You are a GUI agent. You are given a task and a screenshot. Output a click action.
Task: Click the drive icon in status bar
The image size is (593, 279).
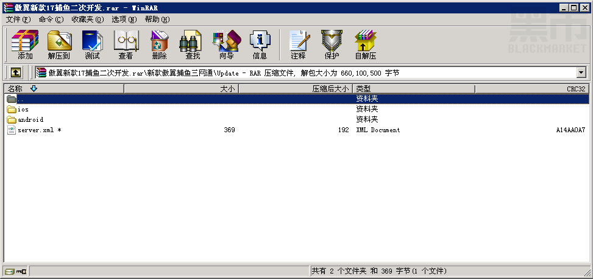(x=10, y=271)
